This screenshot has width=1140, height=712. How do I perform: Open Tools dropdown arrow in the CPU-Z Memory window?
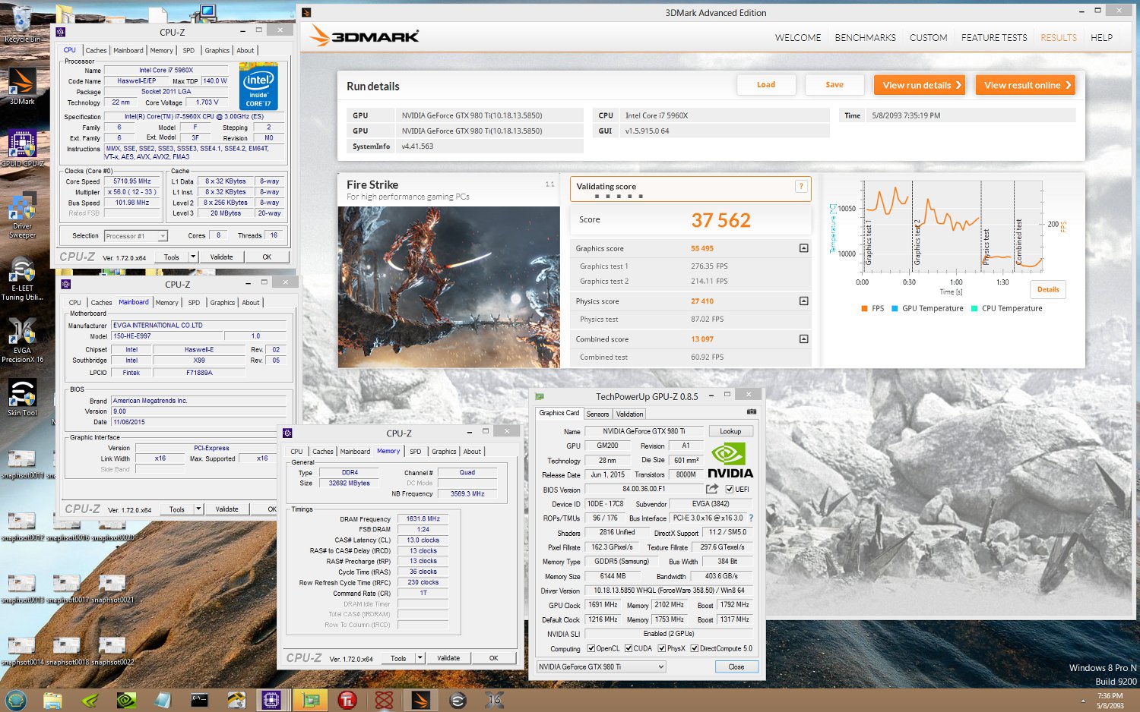[x=420, y=658]
